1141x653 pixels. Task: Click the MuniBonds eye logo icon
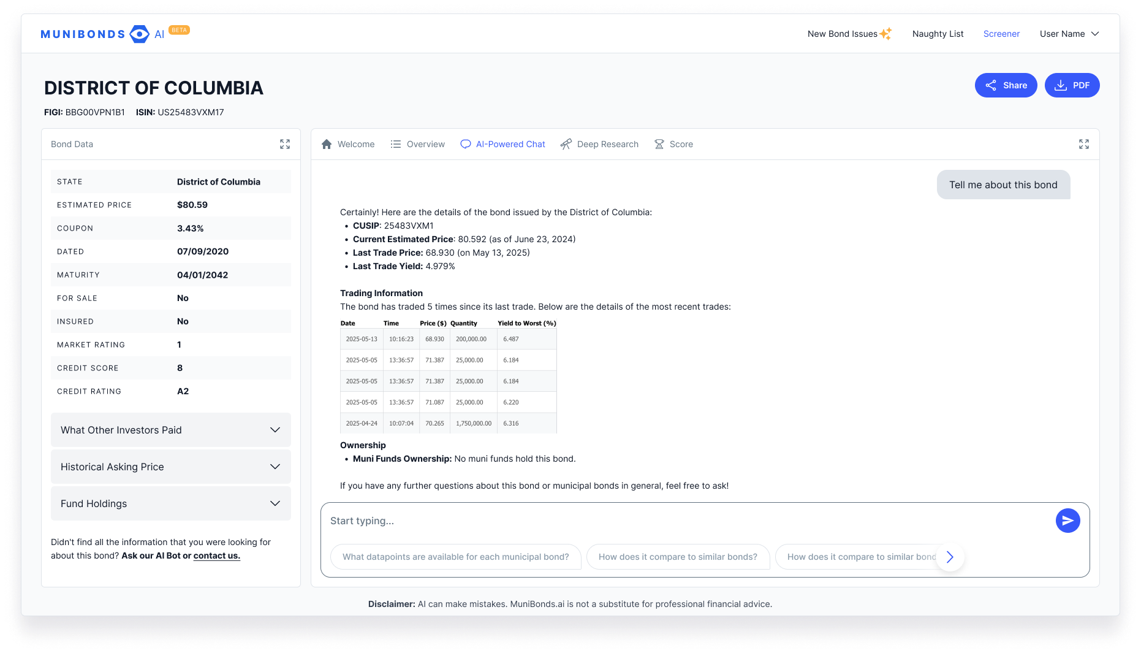[x=140, y=34]
